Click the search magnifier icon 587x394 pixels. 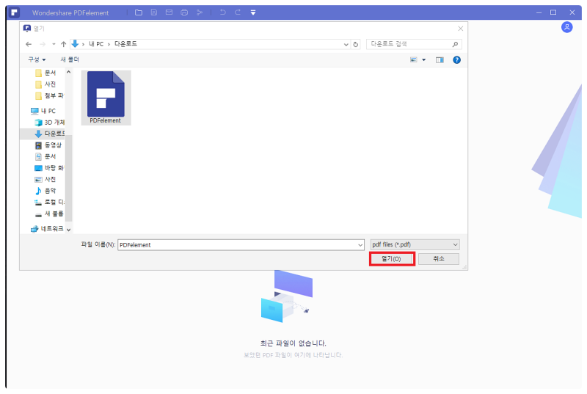tap(455, 44)
